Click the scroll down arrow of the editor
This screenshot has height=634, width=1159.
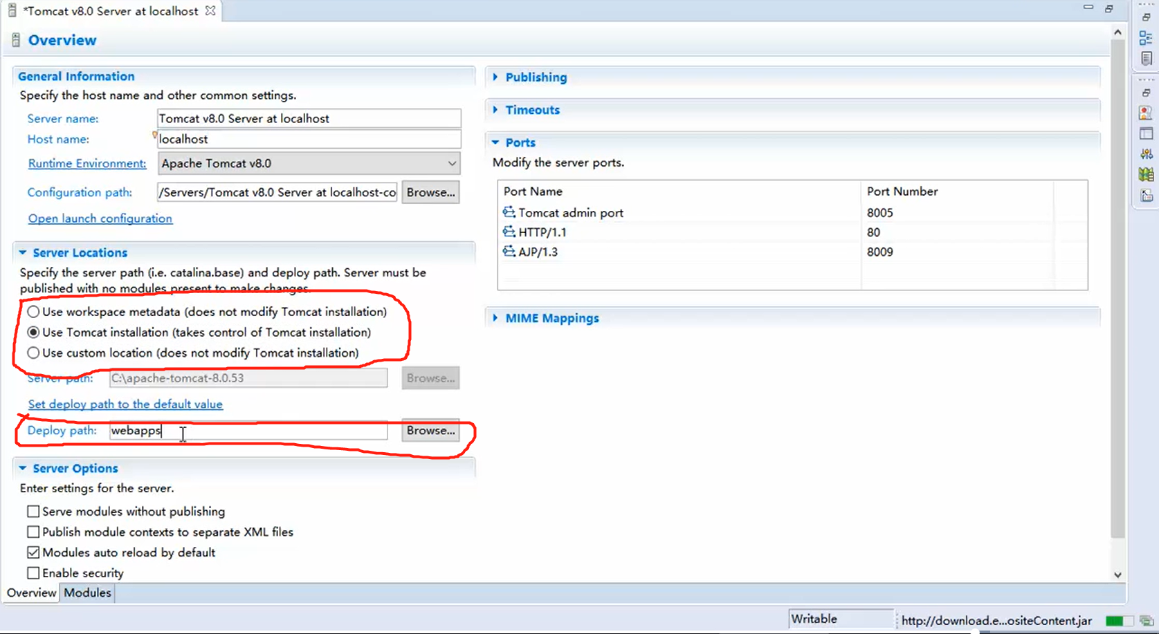click(x=1117, y=575)
